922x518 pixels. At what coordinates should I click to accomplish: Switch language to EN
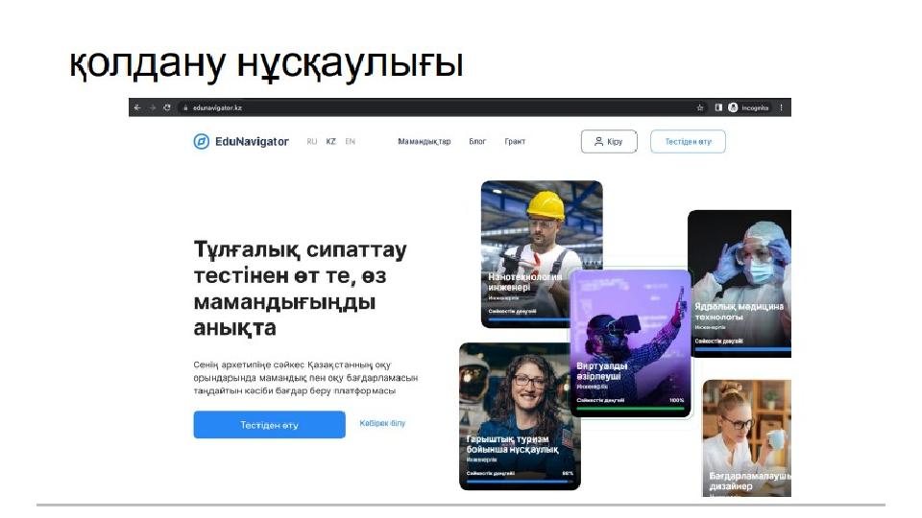coord(350,142)
